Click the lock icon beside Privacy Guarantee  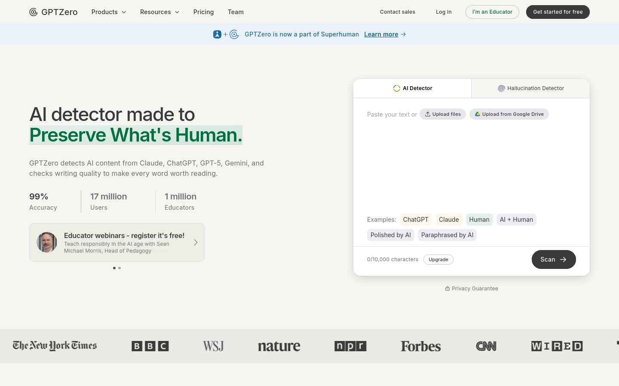tap(447, 289)
